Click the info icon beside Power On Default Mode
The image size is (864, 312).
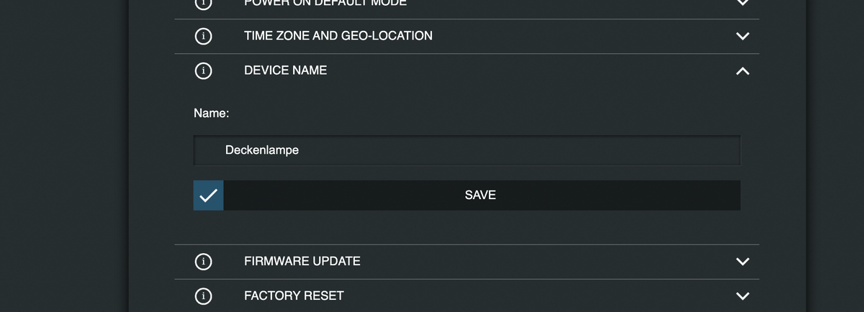pos(204,3)
